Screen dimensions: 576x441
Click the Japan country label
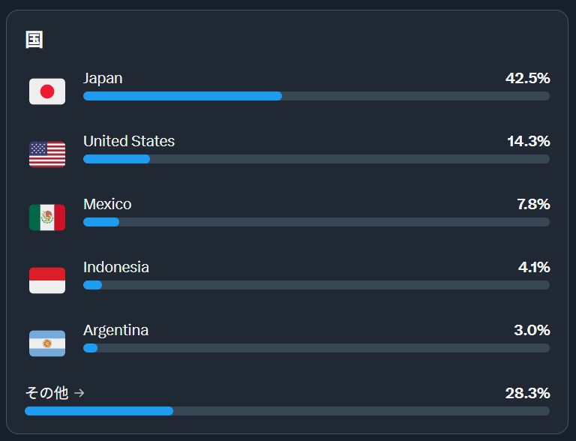[x=103, y=78]
